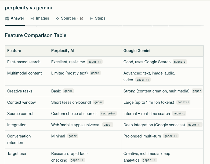
Task: Click 'Strong (content creation, multimedia)' text
Action: [x=157, y=91]
